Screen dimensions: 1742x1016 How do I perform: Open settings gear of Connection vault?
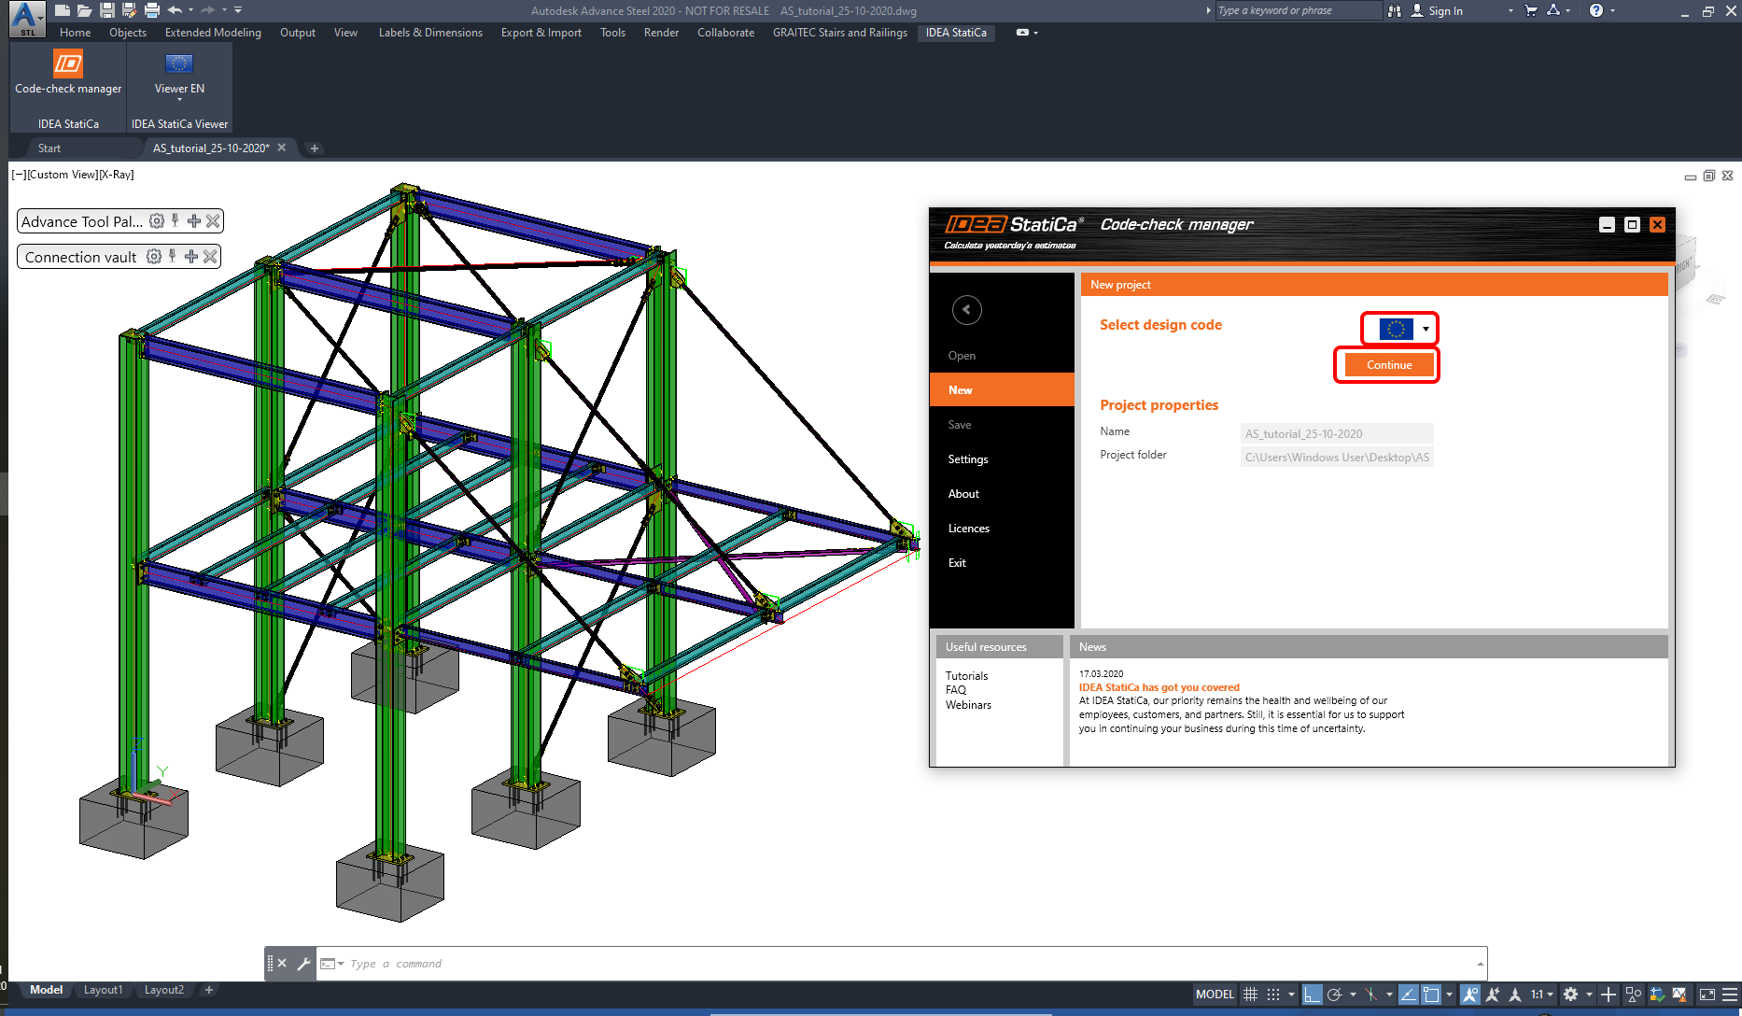pos(154,257)
